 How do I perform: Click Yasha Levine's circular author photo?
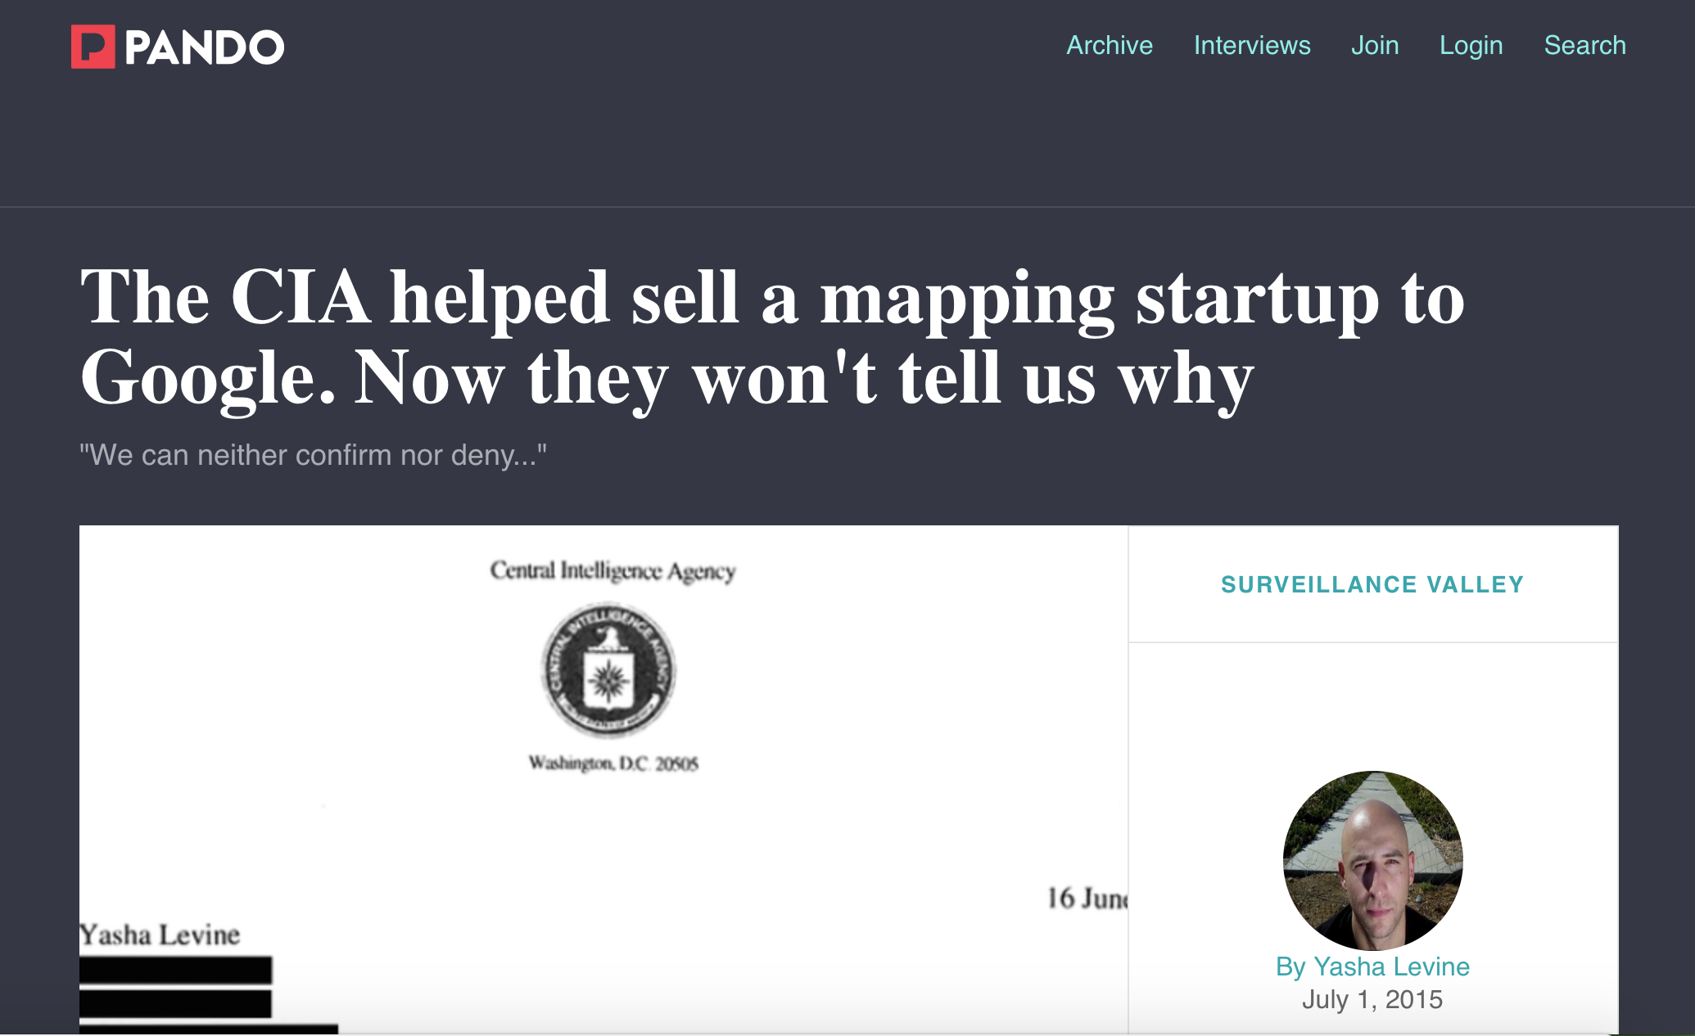point(1372,859)
